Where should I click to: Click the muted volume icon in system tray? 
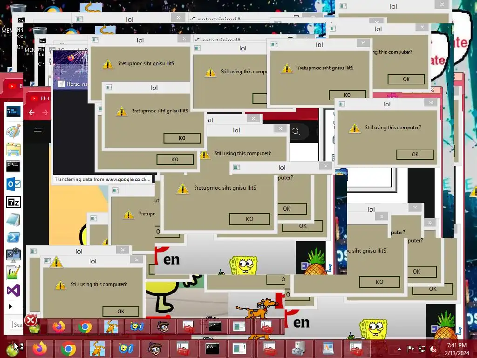tap(433, 349)
